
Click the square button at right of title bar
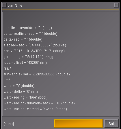click(116, 5)
